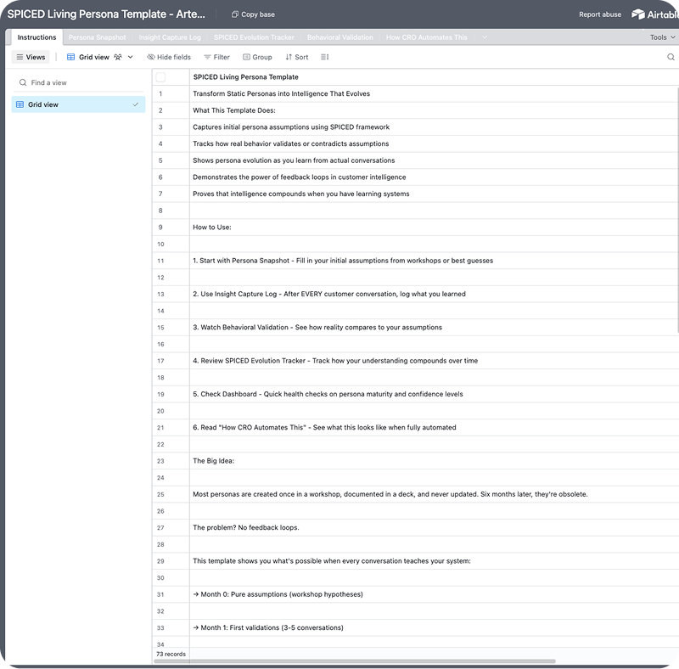This screenshot has width=679, height=669.
Task: Select the Grid view item in sidebar
Action: [78, 104]
